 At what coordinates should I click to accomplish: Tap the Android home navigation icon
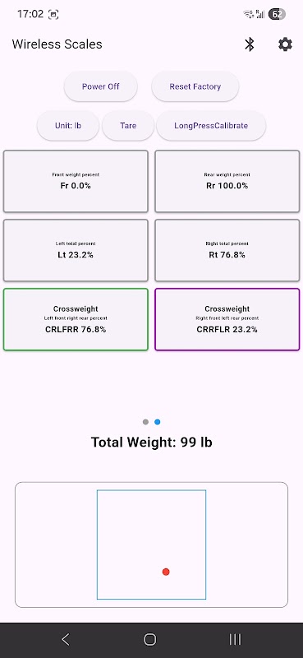(150, 640)
